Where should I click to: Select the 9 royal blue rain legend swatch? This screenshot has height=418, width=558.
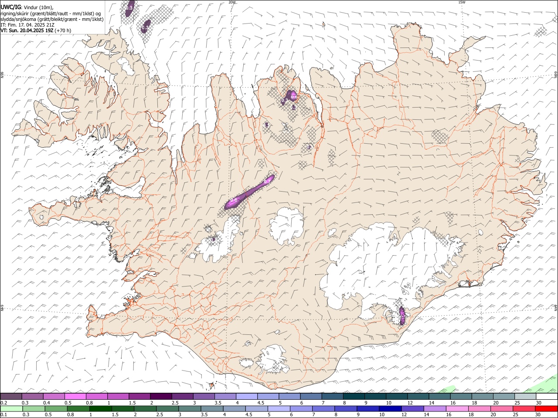(368, 408)
